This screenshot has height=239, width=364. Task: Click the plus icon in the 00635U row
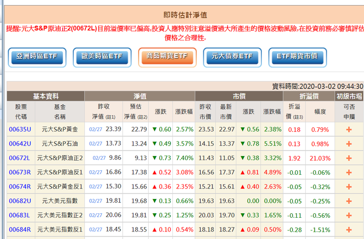pos(349,129)
